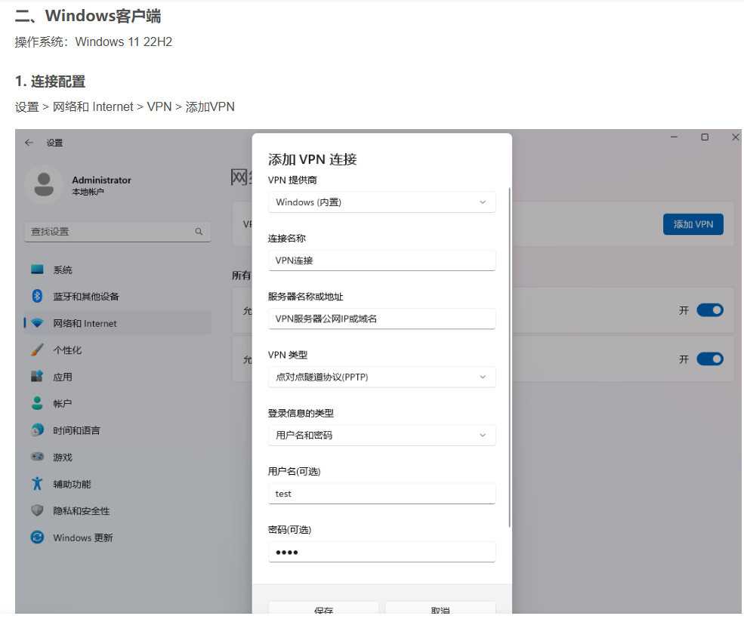Screen dimensions: 744x619
Task: Go back using the Settings back arrow
Action: point(29,143)
